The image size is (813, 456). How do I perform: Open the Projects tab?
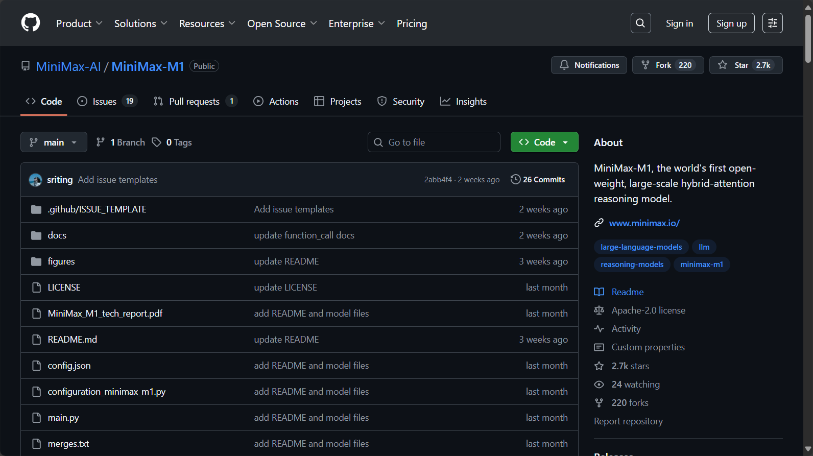point(338,102)
